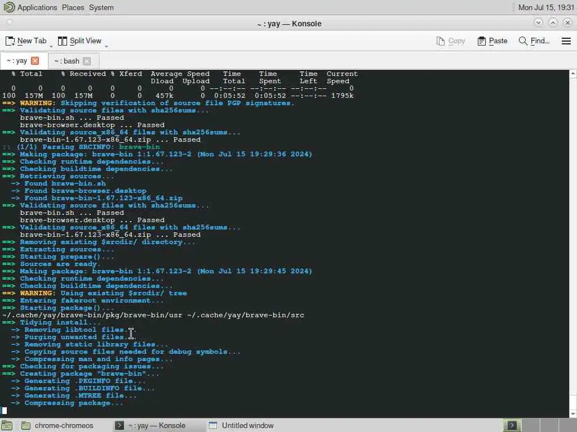The height and width of the screenshot is (432, 577).
Task: Click 'Parsing SRCINFO: brave-bin' line
Action: pyautogui.click(x=81, y=147)
